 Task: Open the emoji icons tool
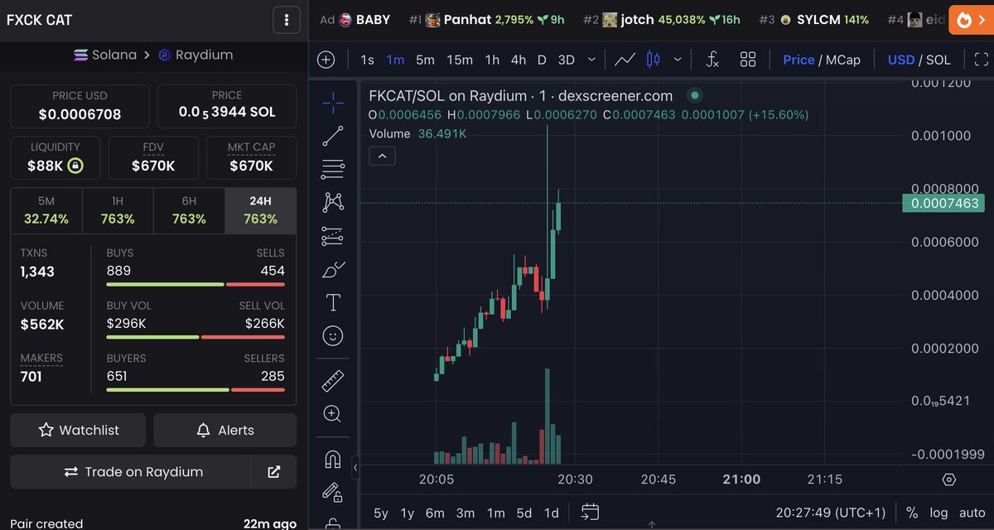point(333,336)
